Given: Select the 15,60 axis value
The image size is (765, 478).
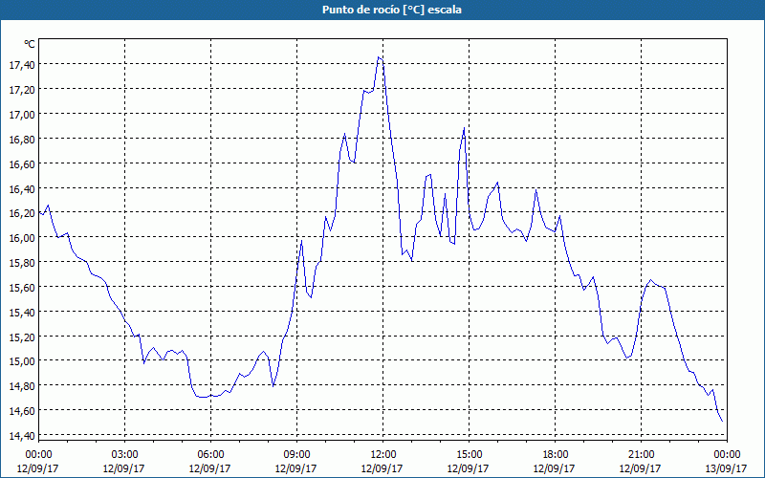Looking at the screenshot, I should (x=22, y=288).
